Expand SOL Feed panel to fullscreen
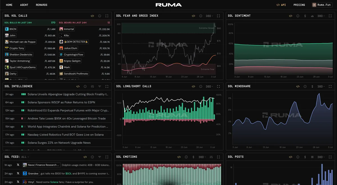The width and height of the screenshot is (337, 185). click(x=107, y=157)
